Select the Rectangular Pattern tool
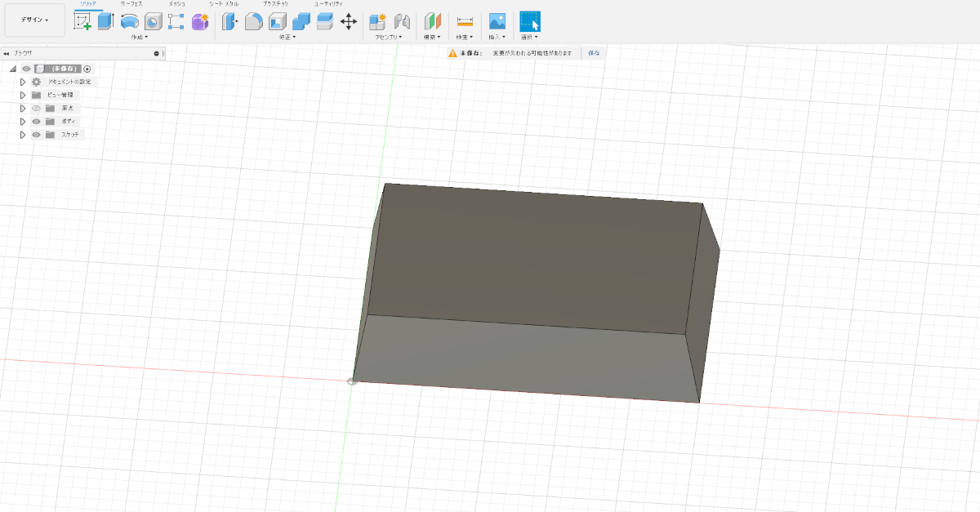 pos(176,21)
